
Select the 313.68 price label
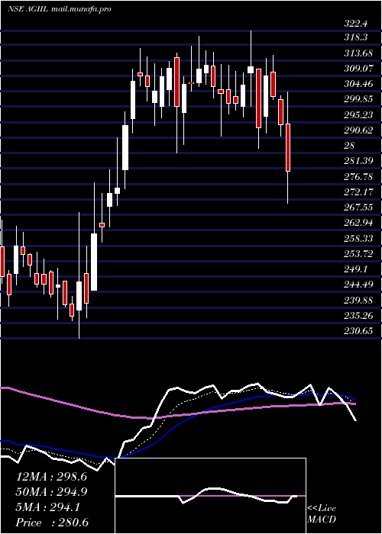(x=358, y=53)
